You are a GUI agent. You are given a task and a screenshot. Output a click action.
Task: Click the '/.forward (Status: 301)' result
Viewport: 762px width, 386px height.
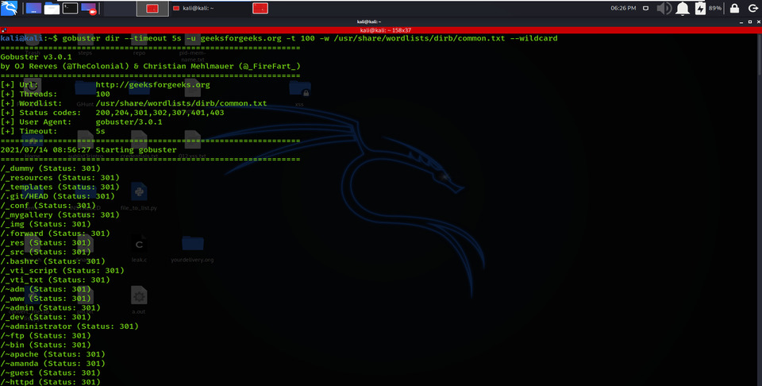click(55, 234)
